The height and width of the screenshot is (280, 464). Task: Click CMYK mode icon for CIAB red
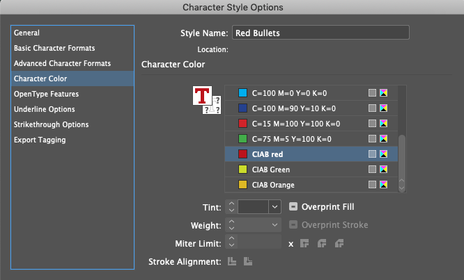(383, 154)
